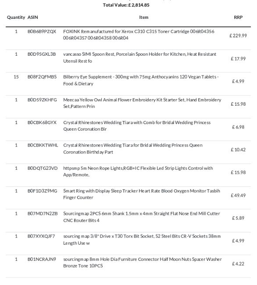The height and width of the screenshot is (285, 257).
Task: Click the £ 6.98 RRP value
Action: [238, 127]
